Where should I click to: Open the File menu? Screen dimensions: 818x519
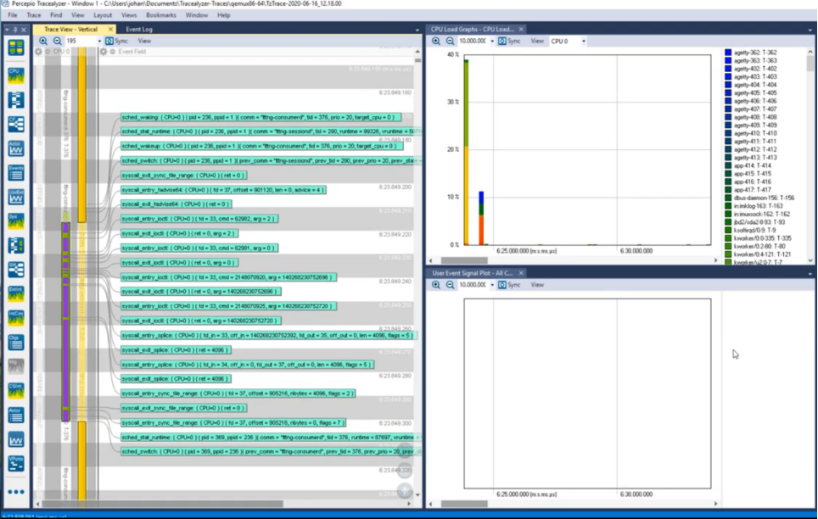(13, 15)
